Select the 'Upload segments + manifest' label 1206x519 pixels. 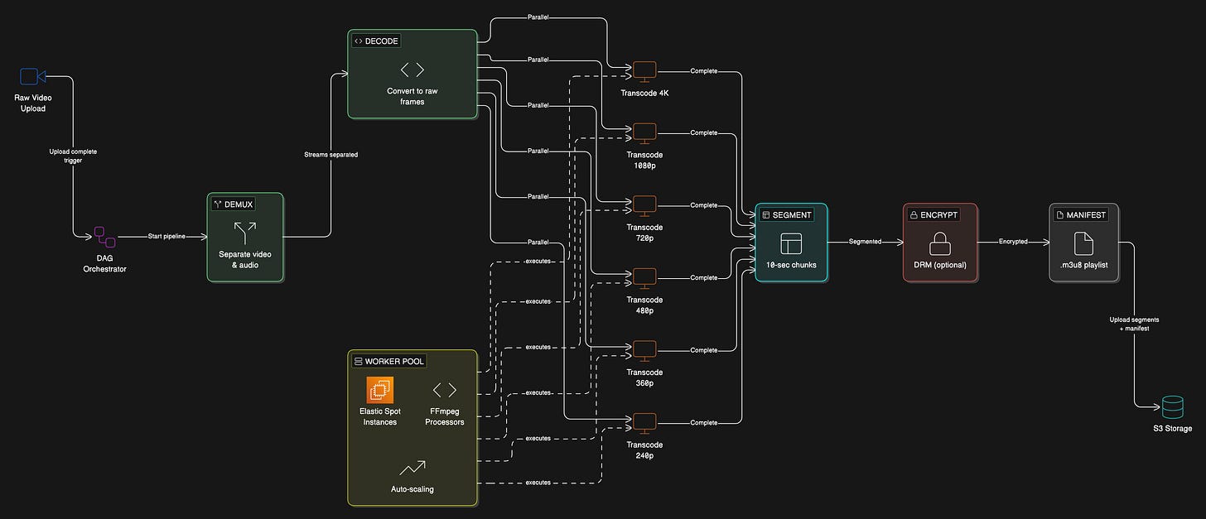pos(1135,324)
